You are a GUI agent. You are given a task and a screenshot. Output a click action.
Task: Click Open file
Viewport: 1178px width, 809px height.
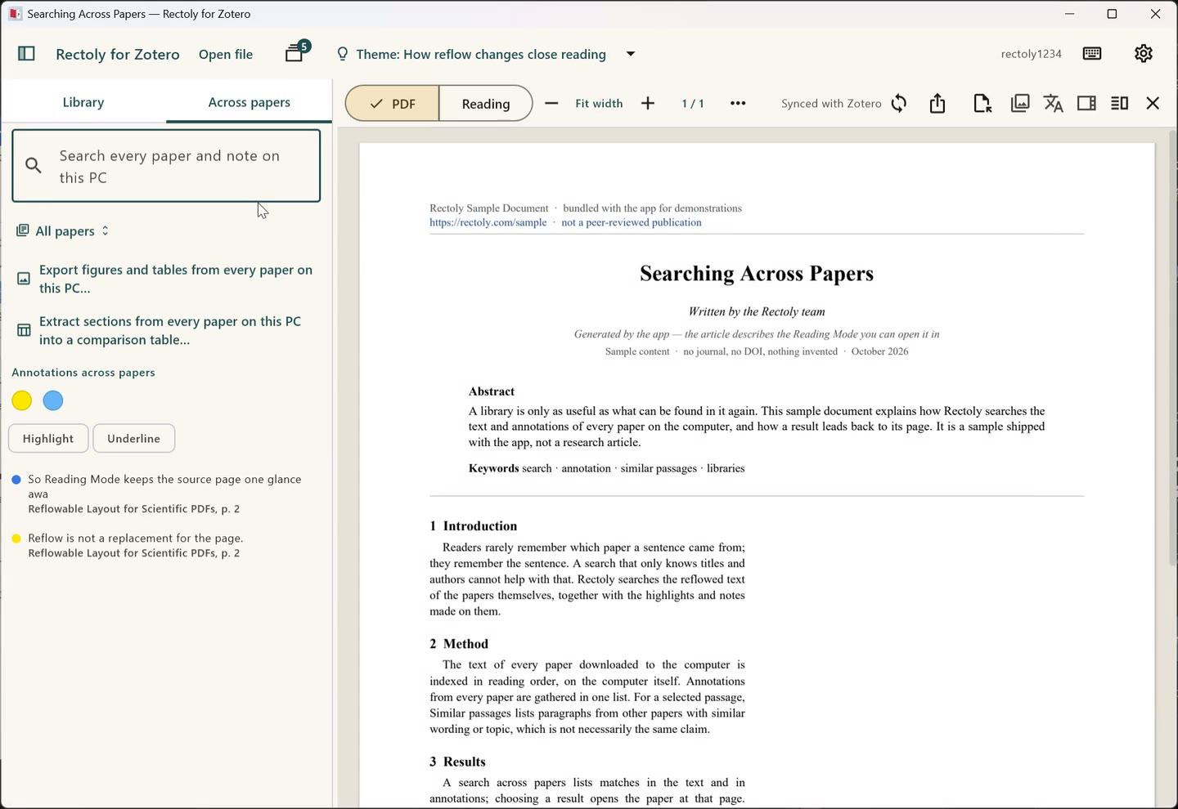(226, 55)
